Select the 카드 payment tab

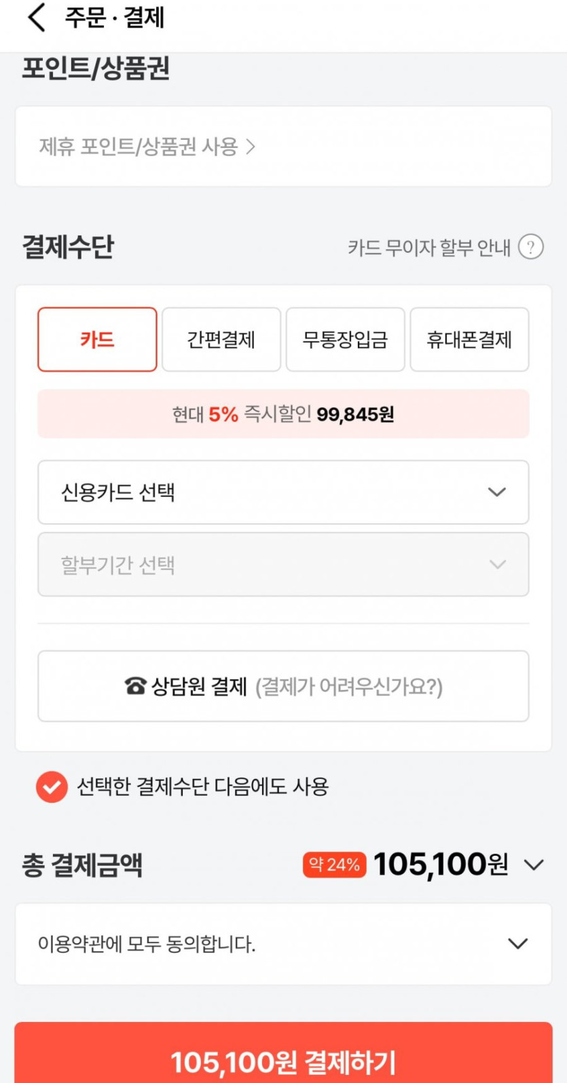97,339
